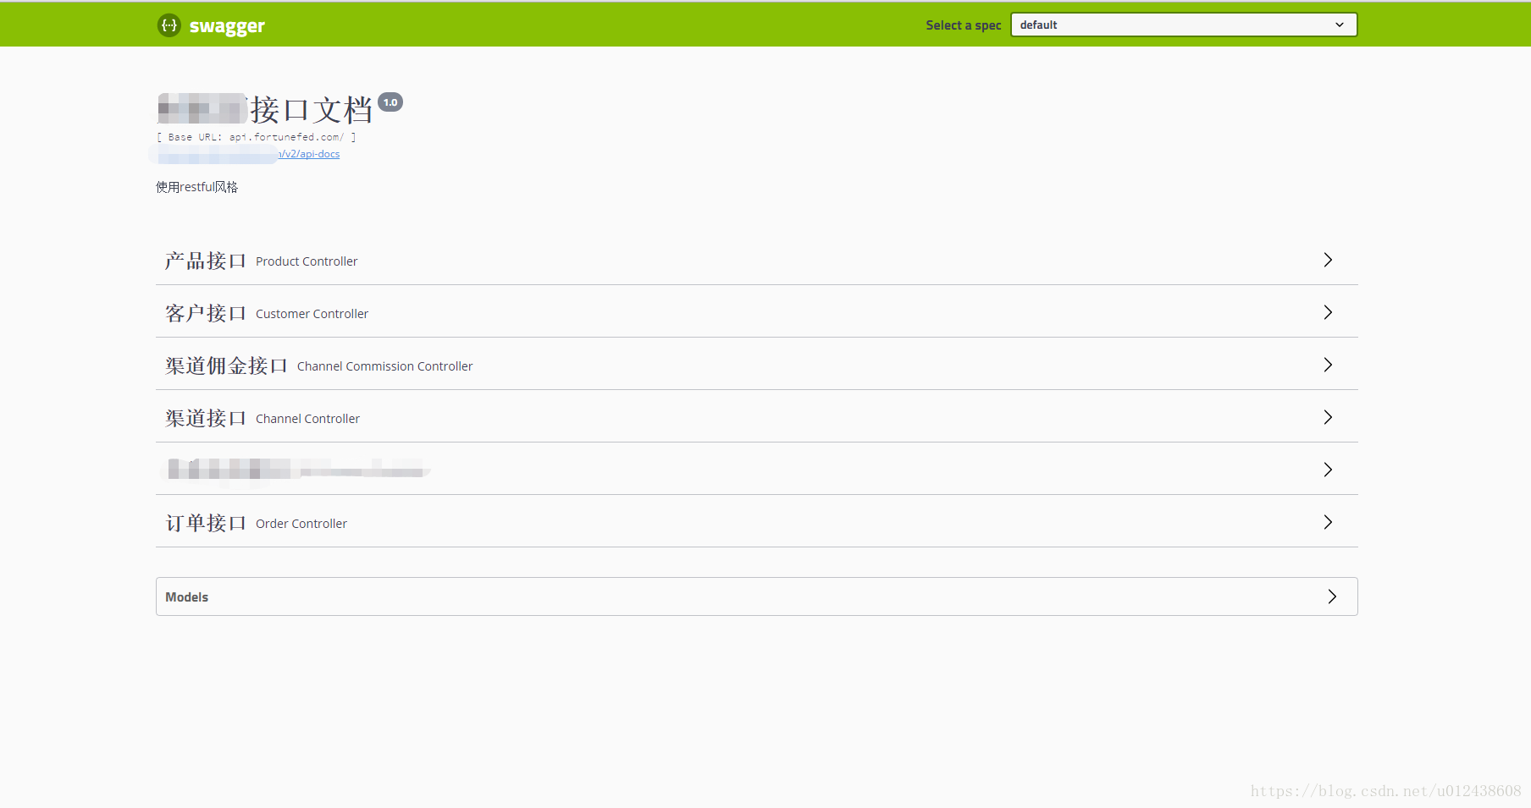Expand the Customer Controller section chevron

click(1328, 312)
